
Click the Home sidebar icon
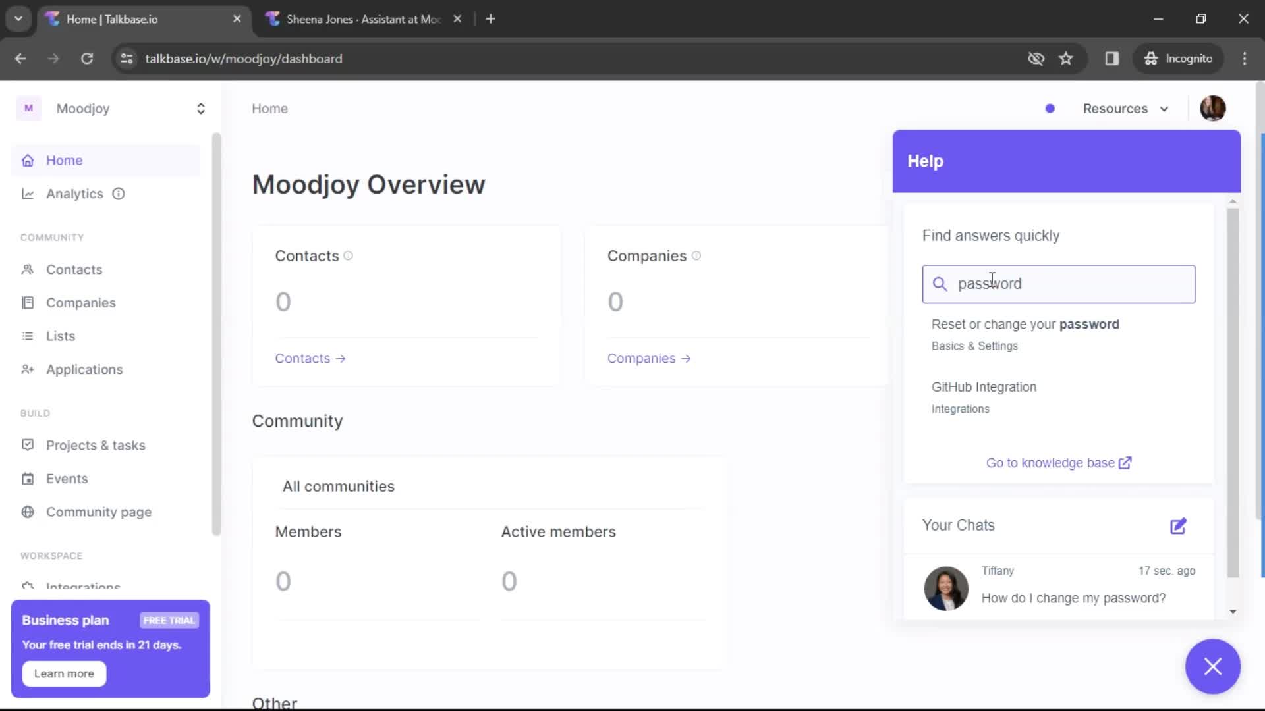[28, 160]
